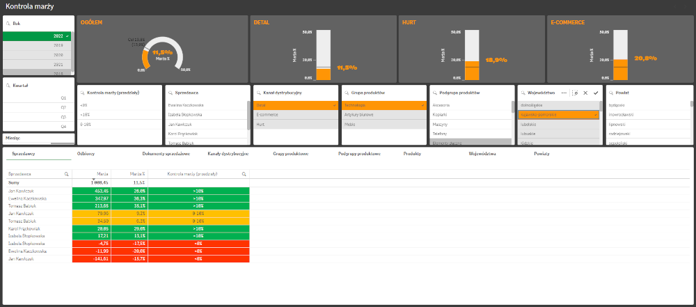Switch to the Grupy produktowe tab
Viewport: 696px width, 307px height.
tap(291, 153)
